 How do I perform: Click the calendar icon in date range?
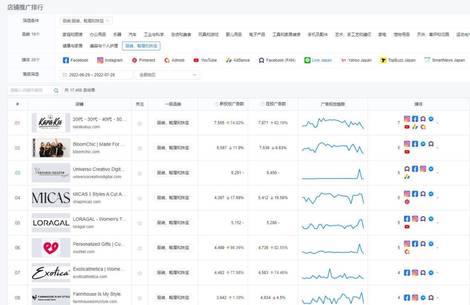click(64, 75)
